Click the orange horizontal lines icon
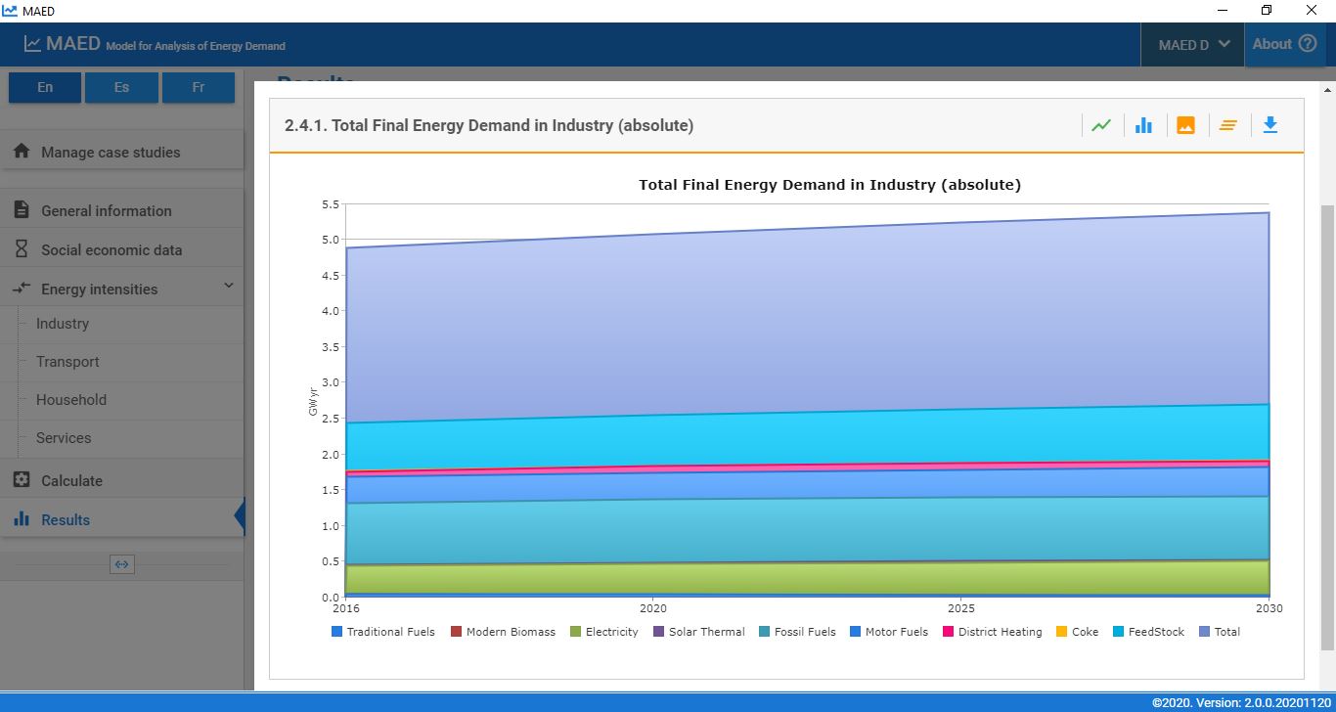Viewport: 1336px width, 712px height. pyautogui.click(x=1228, y=125)
